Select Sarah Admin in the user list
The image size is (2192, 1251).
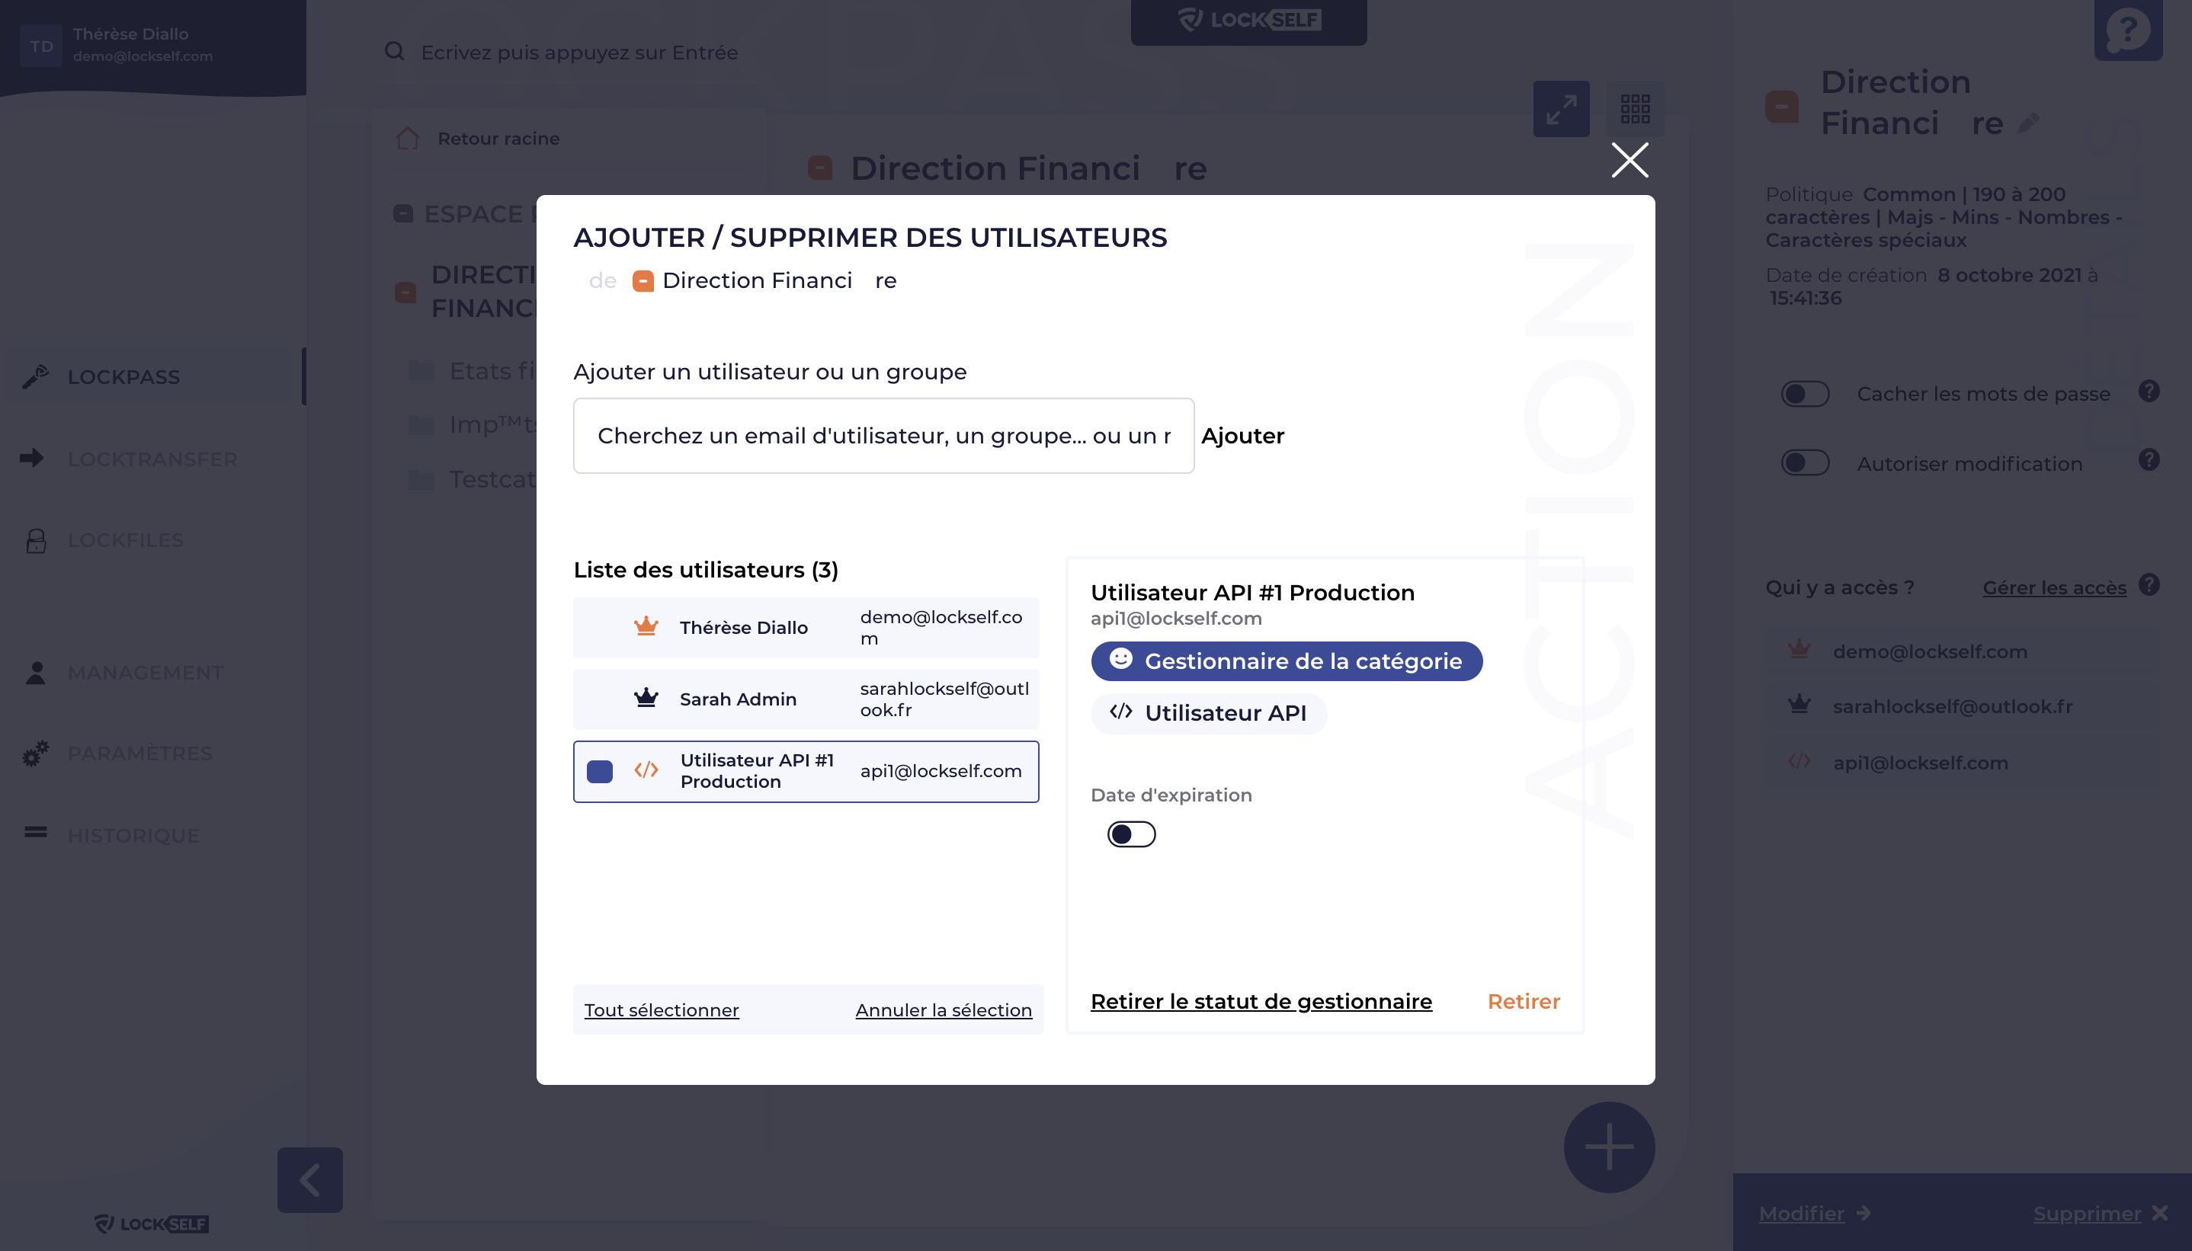coord(806,699)
